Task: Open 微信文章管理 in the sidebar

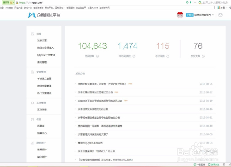Action: coord(44,86)
